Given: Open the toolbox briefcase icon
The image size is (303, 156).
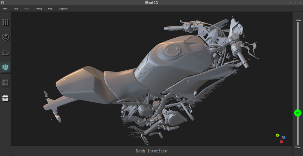Looking at the screenshot, I should click(5, 98).
